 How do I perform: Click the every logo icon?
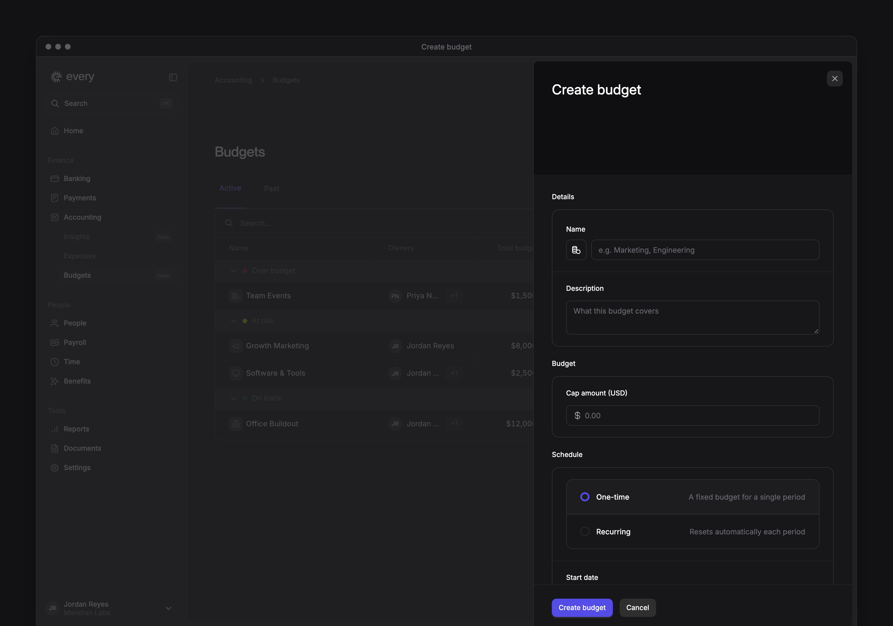56,77
